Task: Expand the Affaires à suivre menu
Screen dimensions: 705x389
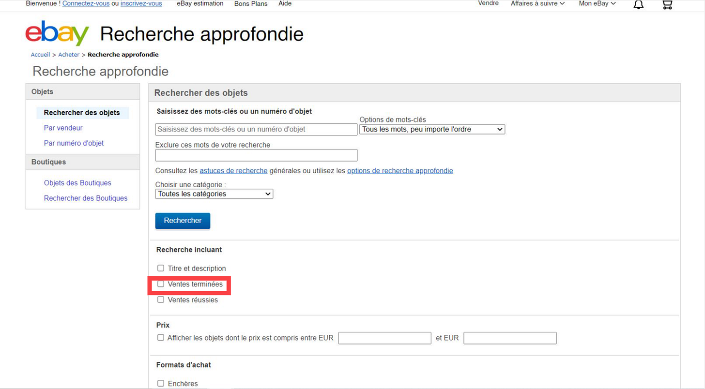Action: [537, 3]
